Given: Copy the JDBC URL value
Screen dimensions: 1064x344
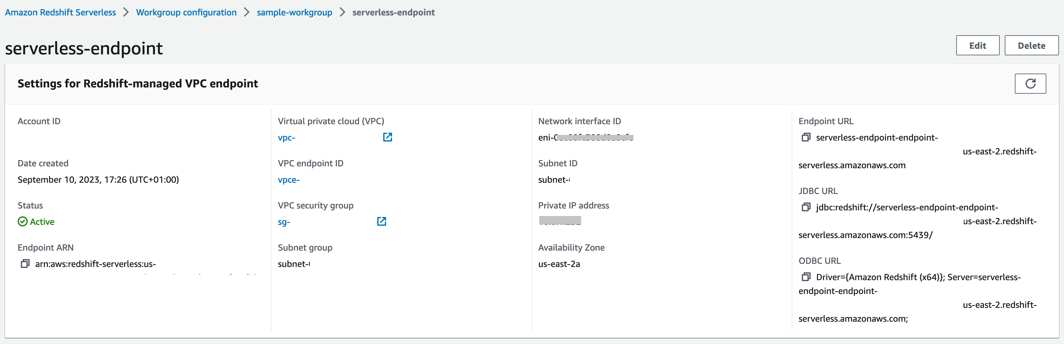Looking at the screenshot, I should (806, 207).
